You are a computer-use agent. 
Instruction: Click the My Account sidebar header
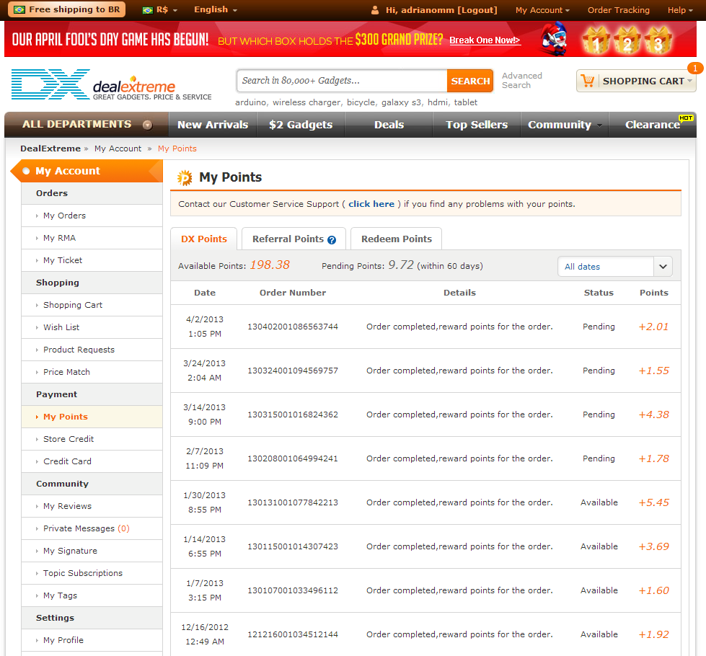87,171
